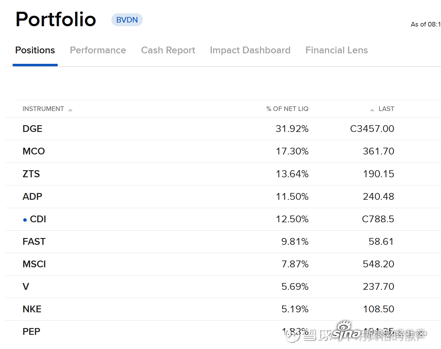Screen dimensions: 441x349
Task: Click the C3457.00 last price
Action: 372,129
